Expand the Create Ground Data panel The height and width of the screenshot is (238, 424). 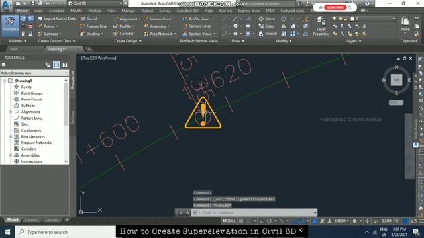pos(56,41)
